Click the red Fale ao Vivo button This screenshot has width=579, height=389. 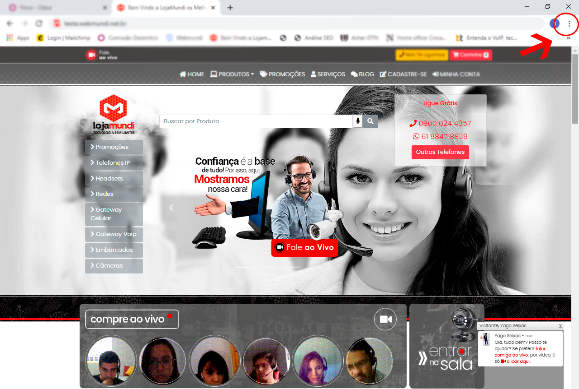click(x=304, y=248)
